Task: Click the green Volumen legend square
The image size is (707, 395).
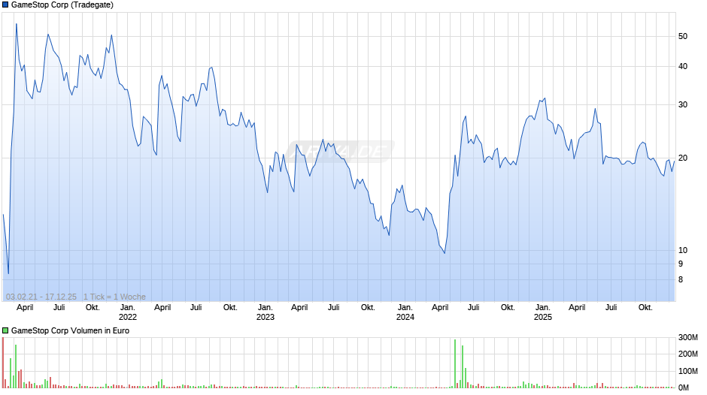Action: pyautogui.click(x=5, y=330)
